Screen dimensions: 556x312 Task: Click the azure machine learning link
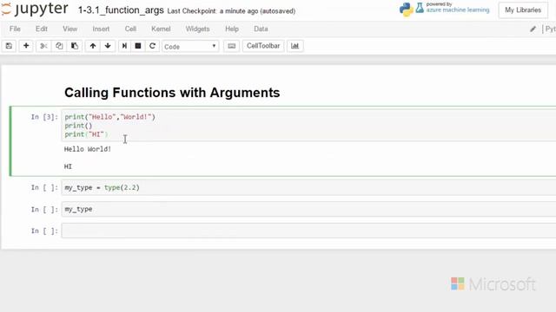(x=458, y=10)
